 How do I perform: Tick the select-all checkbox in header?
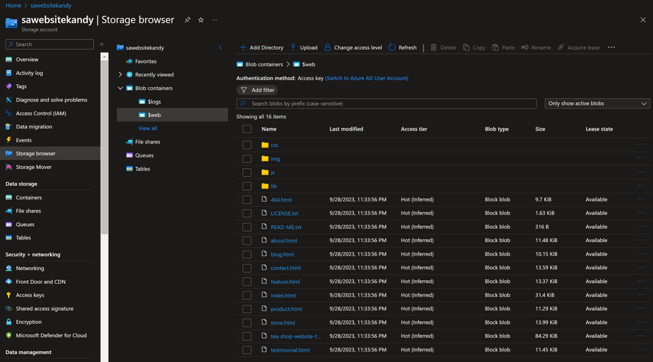247,129
